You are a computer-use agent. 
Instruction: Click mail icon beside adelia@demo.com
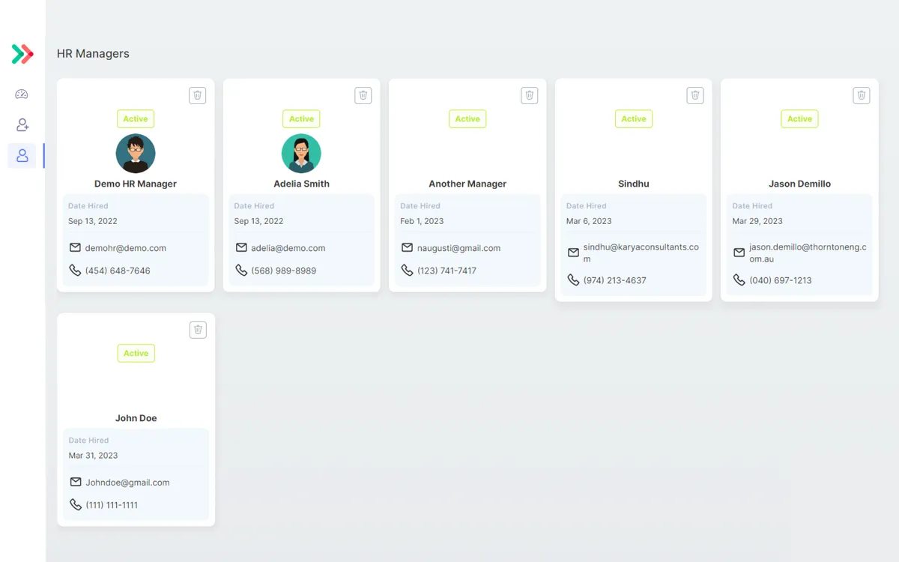coord(241,248)
